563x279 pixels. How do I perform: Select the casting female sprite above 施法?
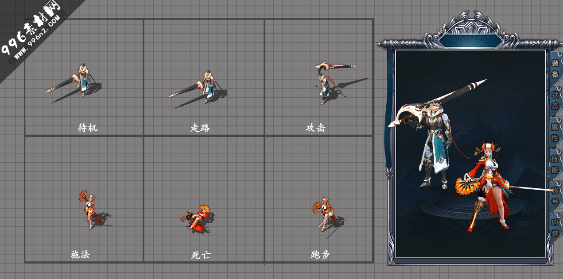pyautogui.click(x=90, y=210)
